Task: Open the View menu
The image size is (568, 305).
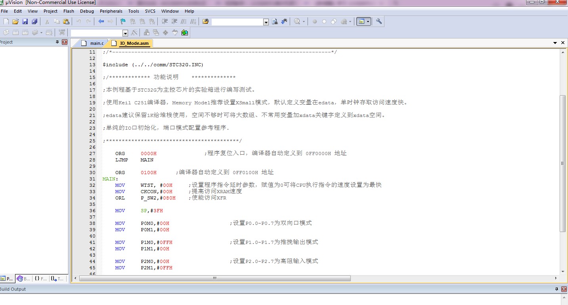Action: click(x=33, y=11)
